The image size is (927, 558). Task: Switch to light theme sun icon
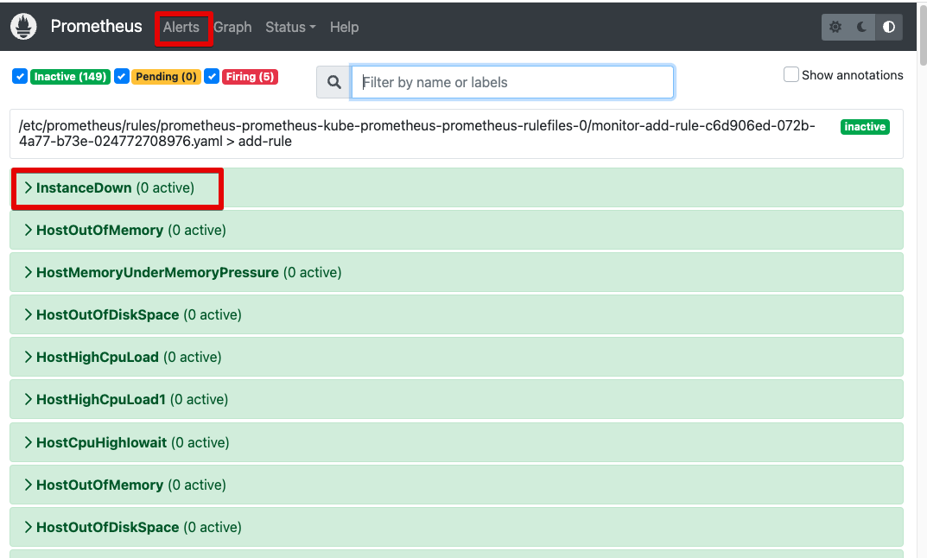click(x=835, y=27)
